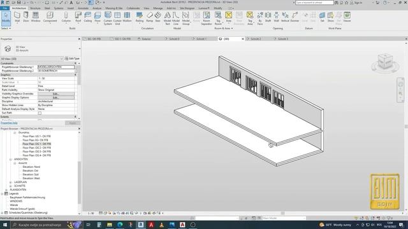Choose the Model Line tool
This screenshot has width=408, height=229.
[x=176, y=18]
